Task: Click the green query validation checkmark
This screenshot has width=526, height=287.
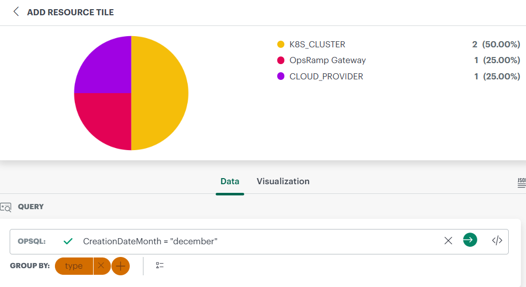Action: click(x=68, y=241)
